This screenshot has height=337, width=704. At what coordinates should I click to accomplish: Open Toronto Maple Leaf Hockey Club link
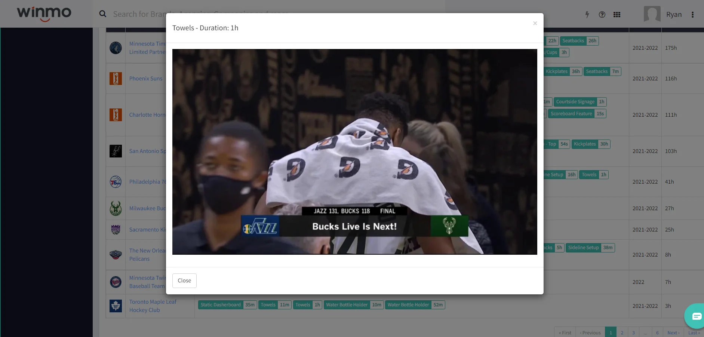click(x=153, y=306)
